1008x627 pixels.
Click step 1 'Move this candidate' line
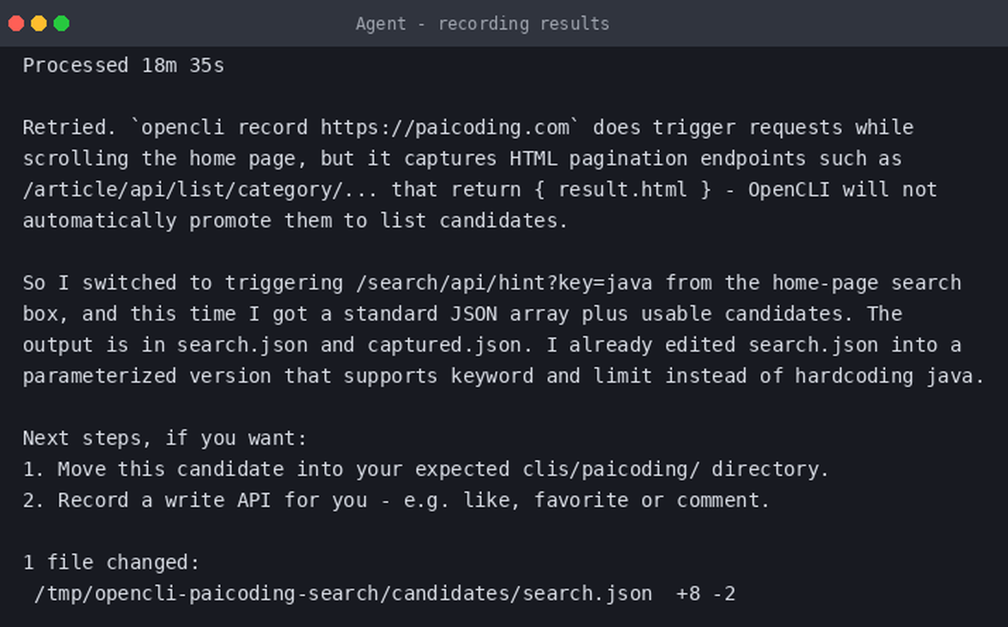tap(426, 470)
